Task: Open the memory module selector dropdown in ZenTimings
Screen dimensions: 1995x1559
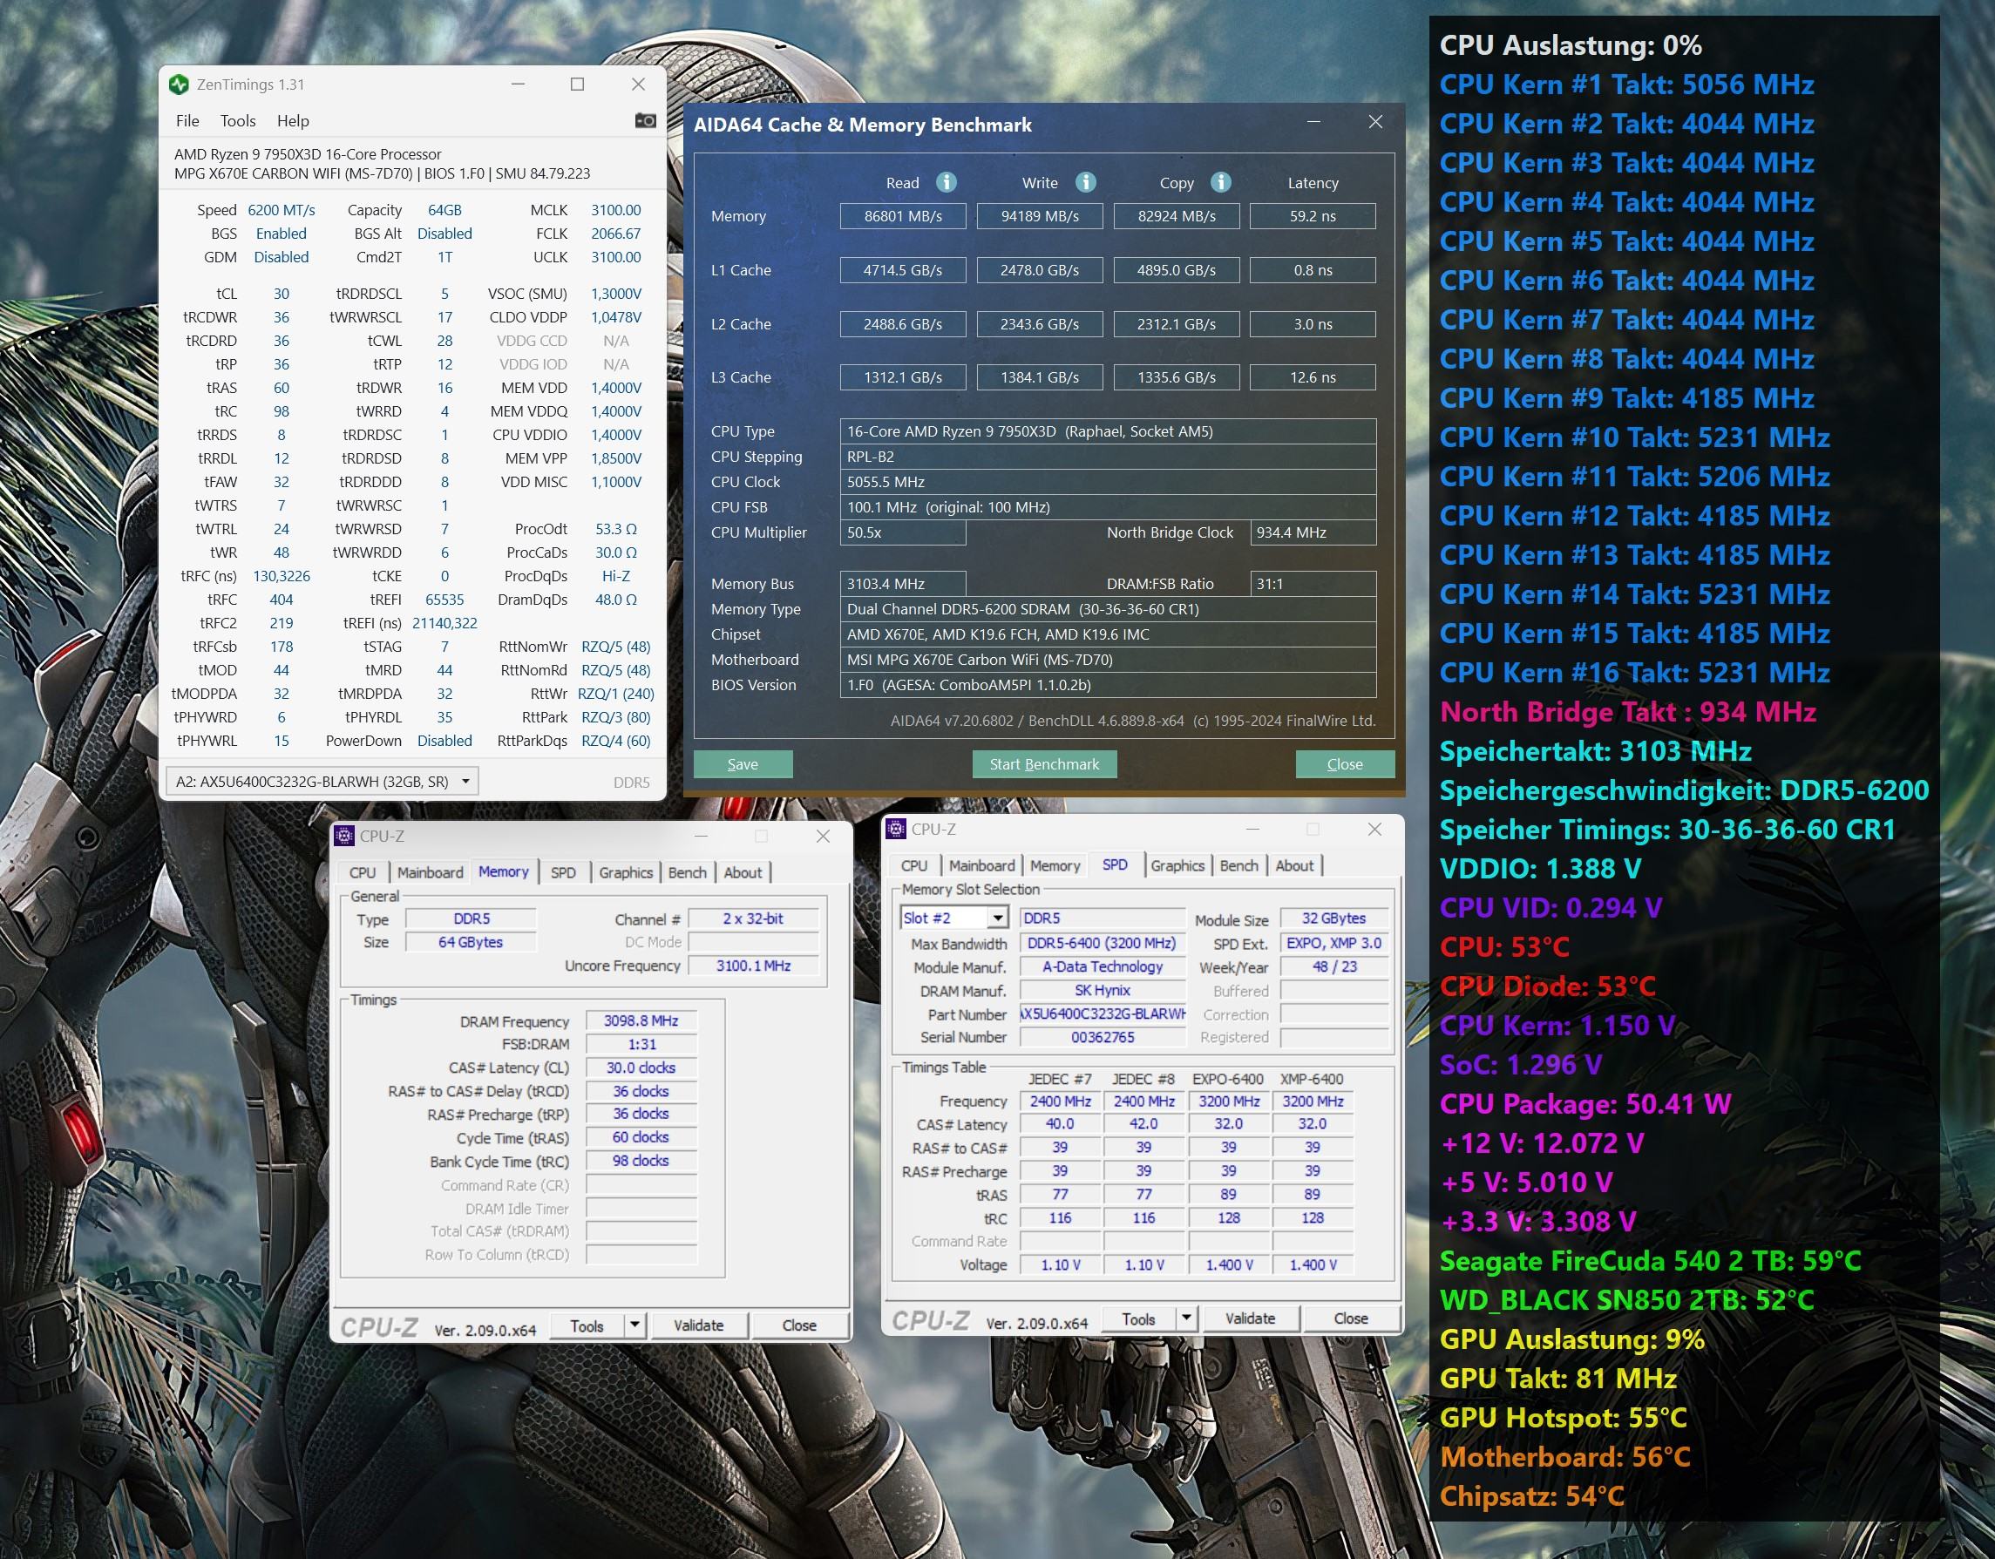Action: point(465,782)
